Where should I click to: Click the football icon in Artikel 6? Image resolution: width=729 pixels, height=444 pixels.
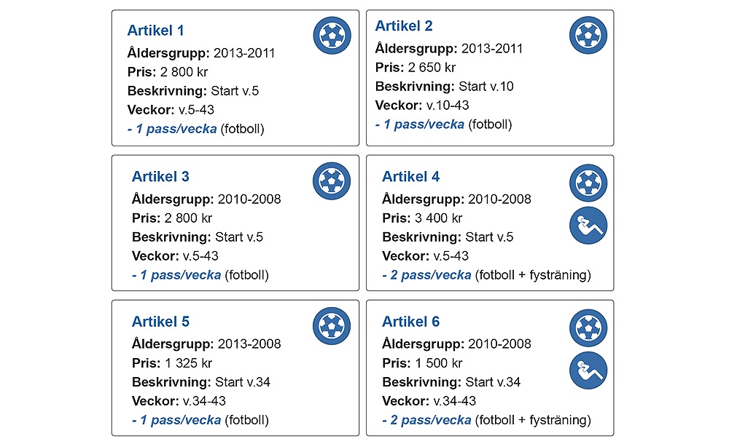[588, 328]
